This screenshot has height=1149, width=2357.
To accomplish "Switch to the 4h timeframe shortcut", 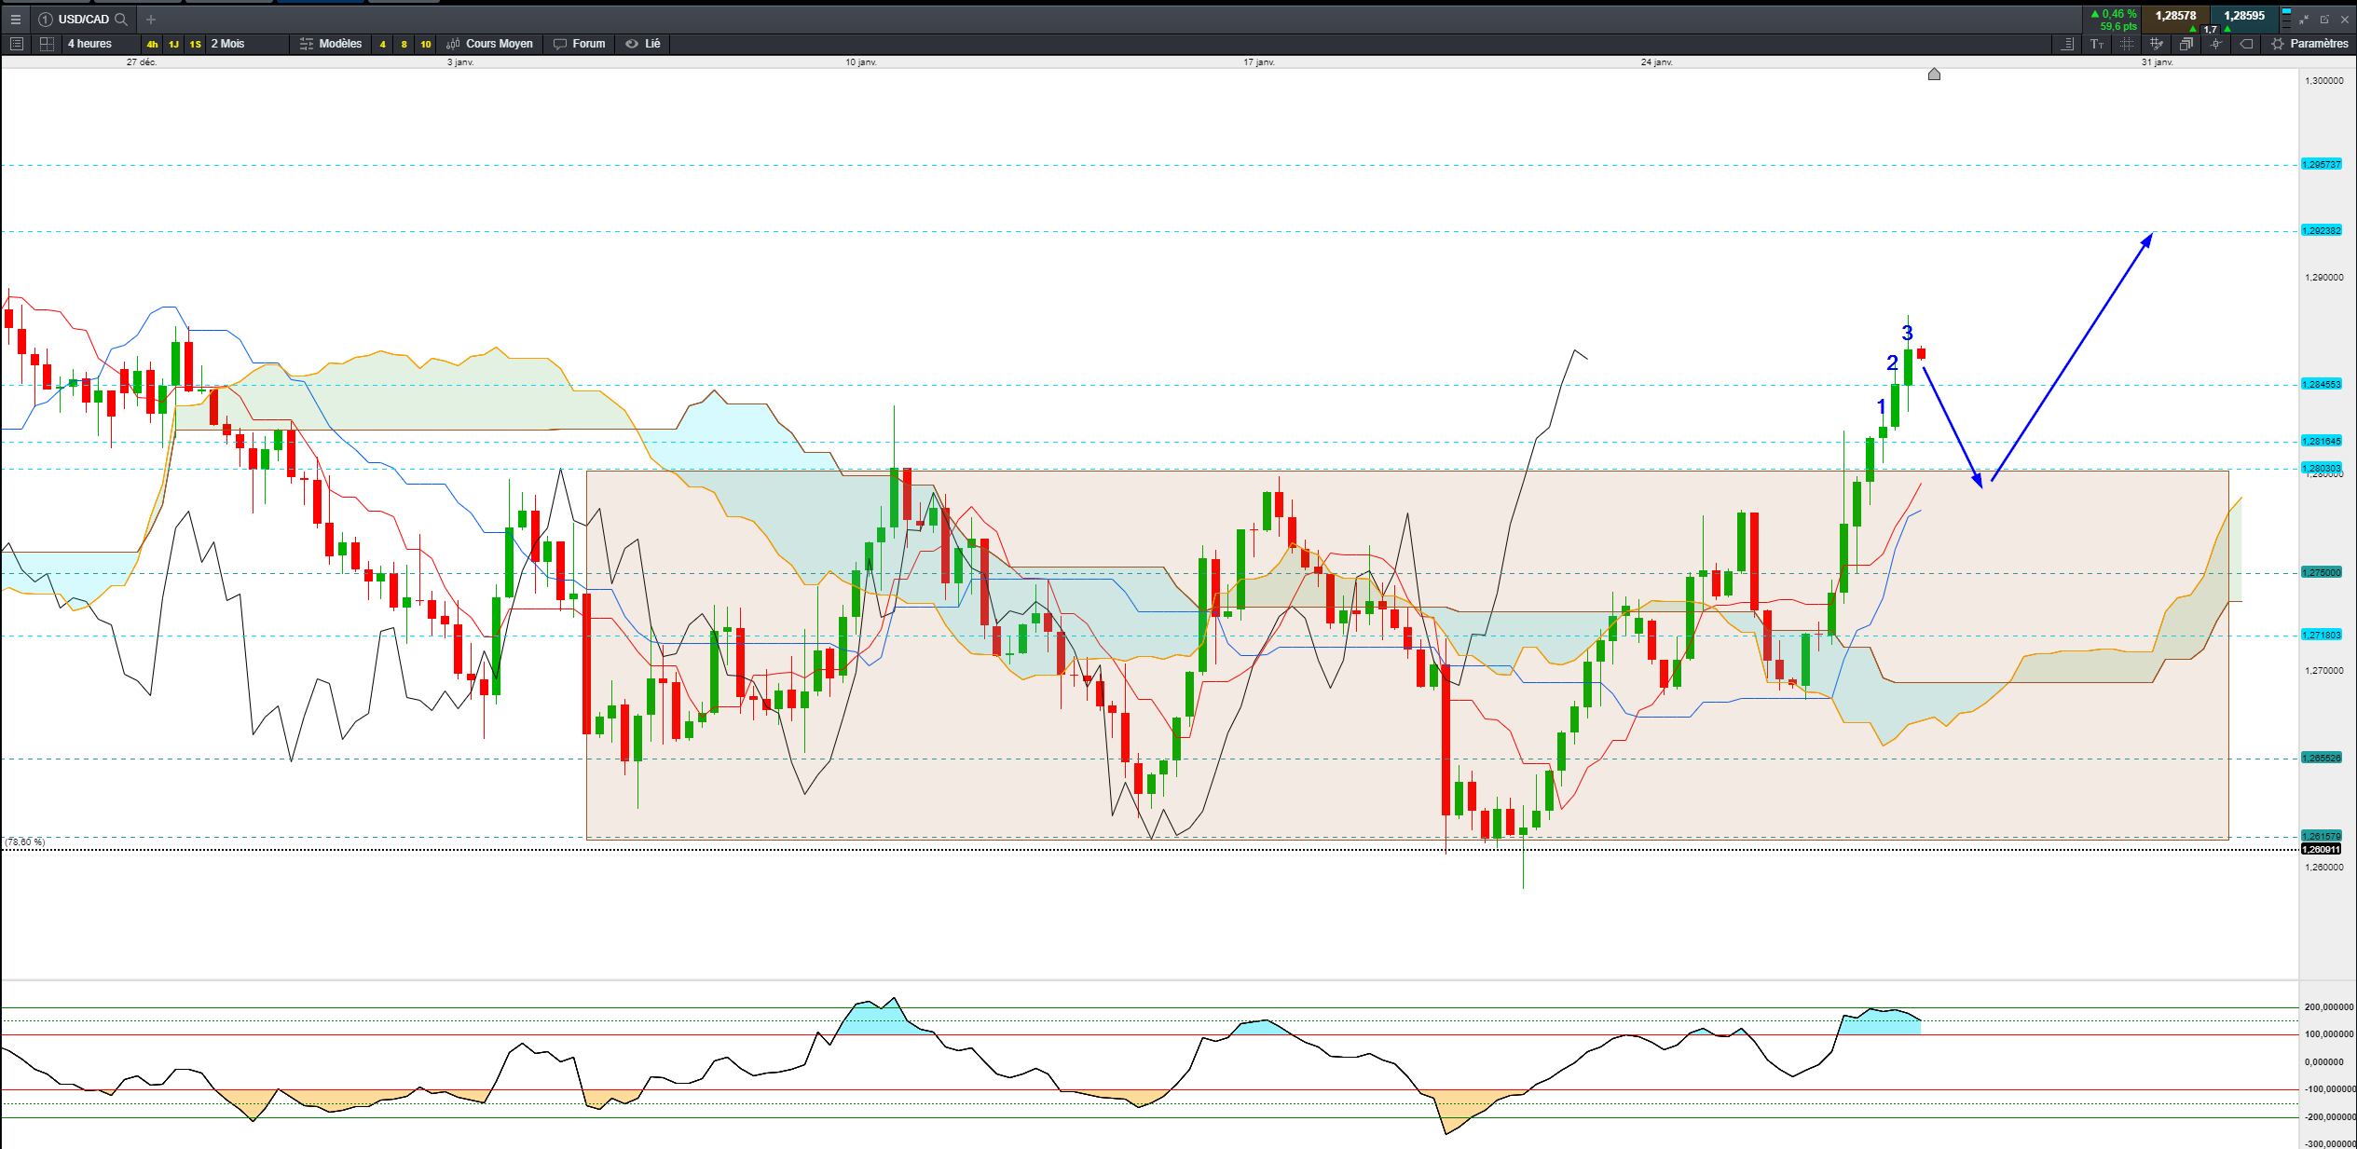I will click(x=152, y=44).
